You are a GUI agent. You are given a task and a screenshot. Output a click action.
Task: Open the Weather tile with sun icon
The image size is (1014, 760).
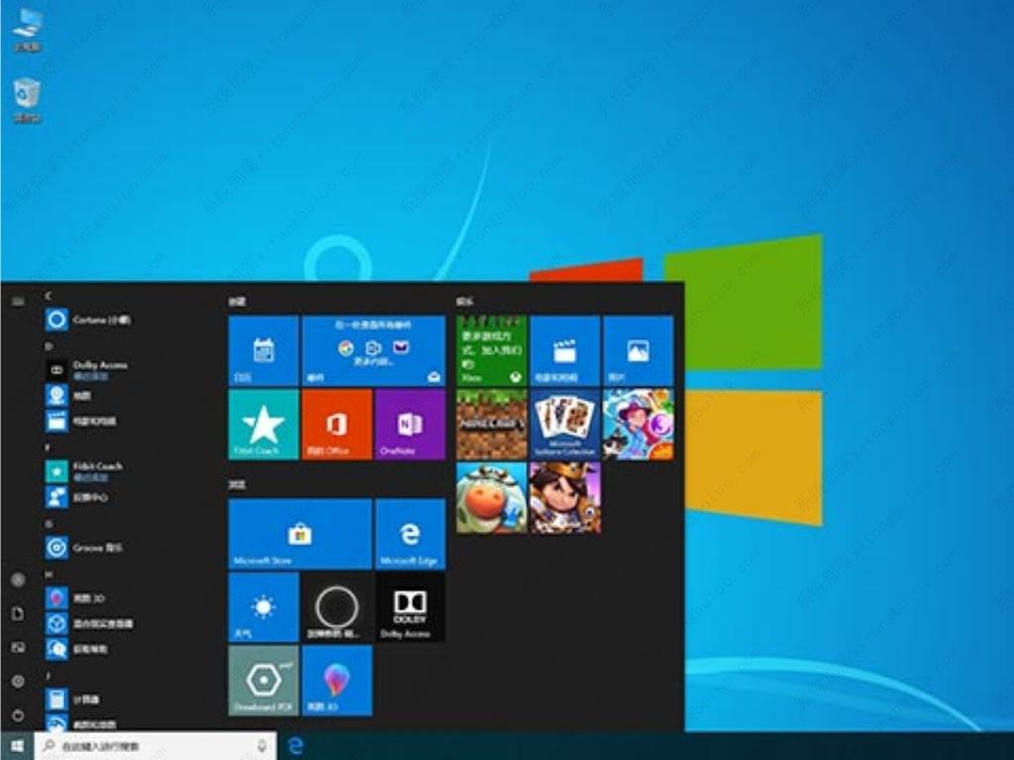(263, 607)
